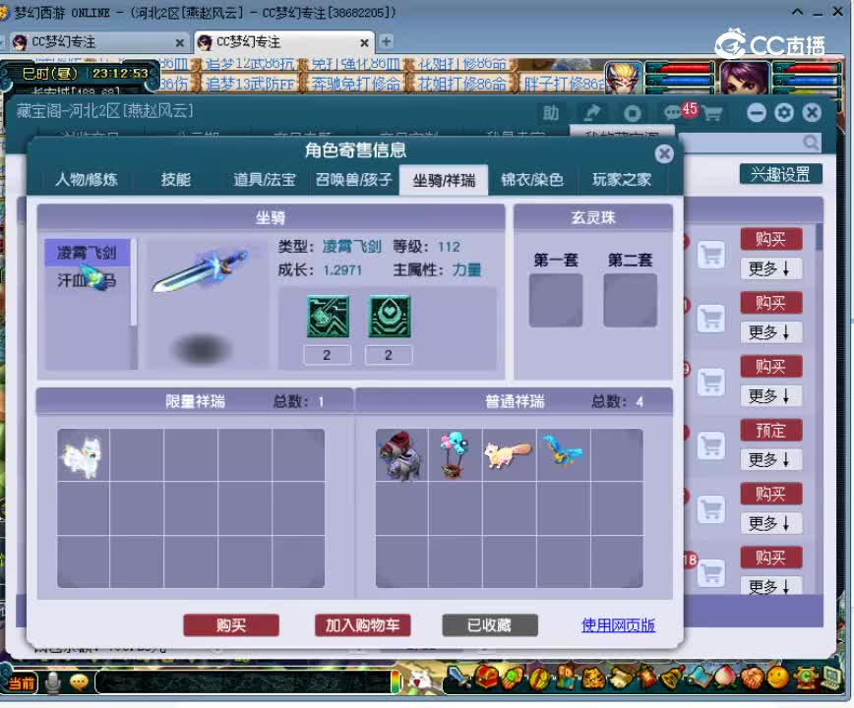Click the sword attack icon in bottom toolbar
Viewport: 854px width, 708px height.
pyautogui.click(x=459, y=678)
